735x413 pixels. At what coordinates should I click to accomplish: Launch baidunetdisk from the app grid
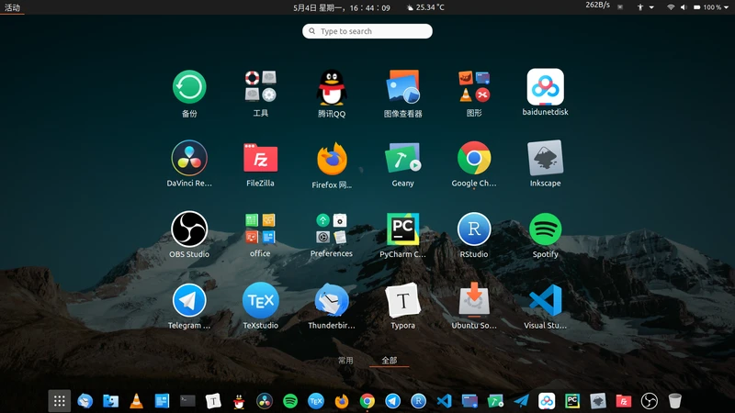(545, 86)
